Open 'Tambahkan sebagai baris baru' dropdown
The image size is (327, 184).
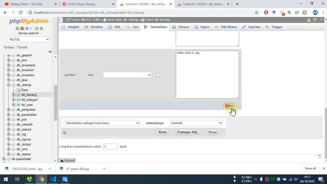coord(102,123)
